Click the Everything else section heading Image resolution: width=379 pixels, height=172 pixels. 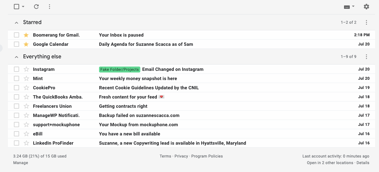[42, 56]
